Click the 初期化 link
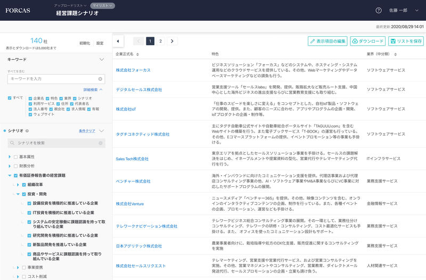 (x=85, y=43)
